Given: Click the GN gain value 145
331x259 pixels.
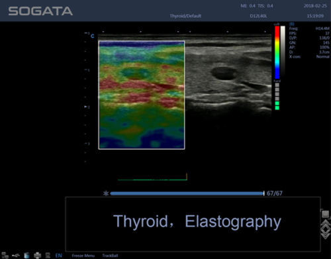Looking at the screenshot, I should tap(326, 42).
